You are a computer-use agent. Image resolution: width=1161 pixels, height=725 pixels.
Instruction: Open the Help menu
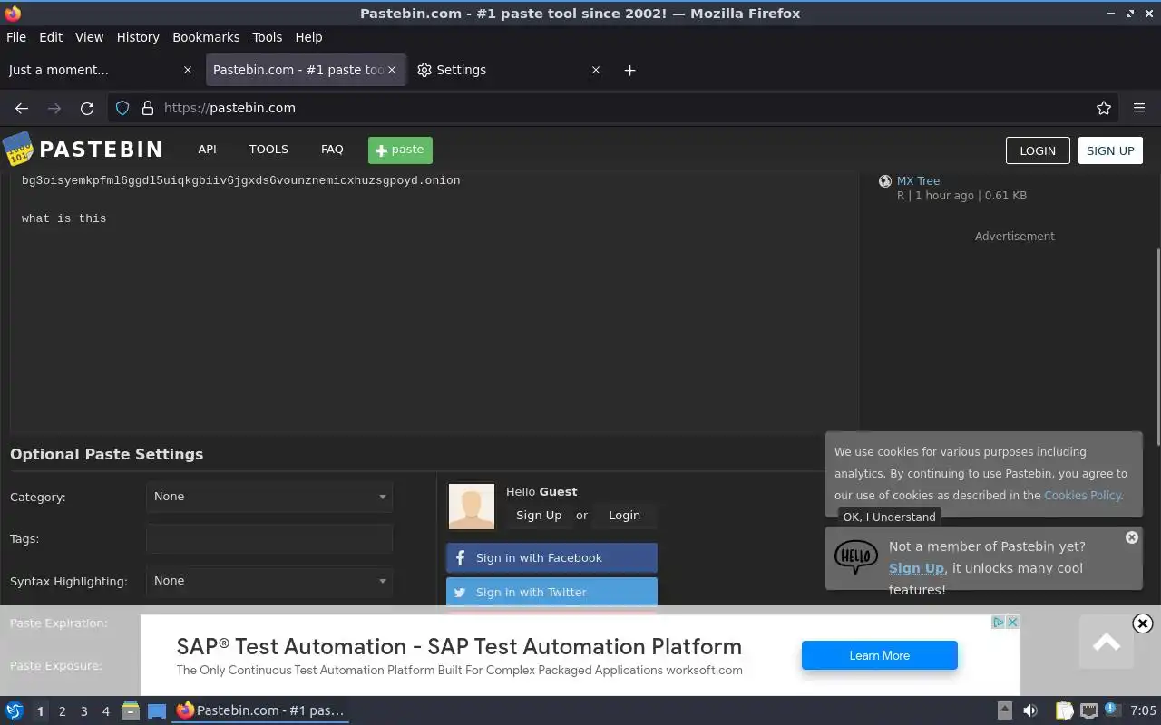(x=308, y=37)
